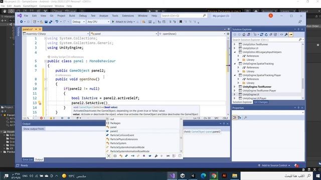This screenshot has width=321, height=180.
Task: Open the openShow member dropdown
Action: 192,33
